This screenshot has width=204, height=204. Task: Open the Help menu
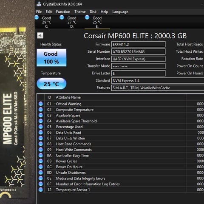[x=104, y=12]
